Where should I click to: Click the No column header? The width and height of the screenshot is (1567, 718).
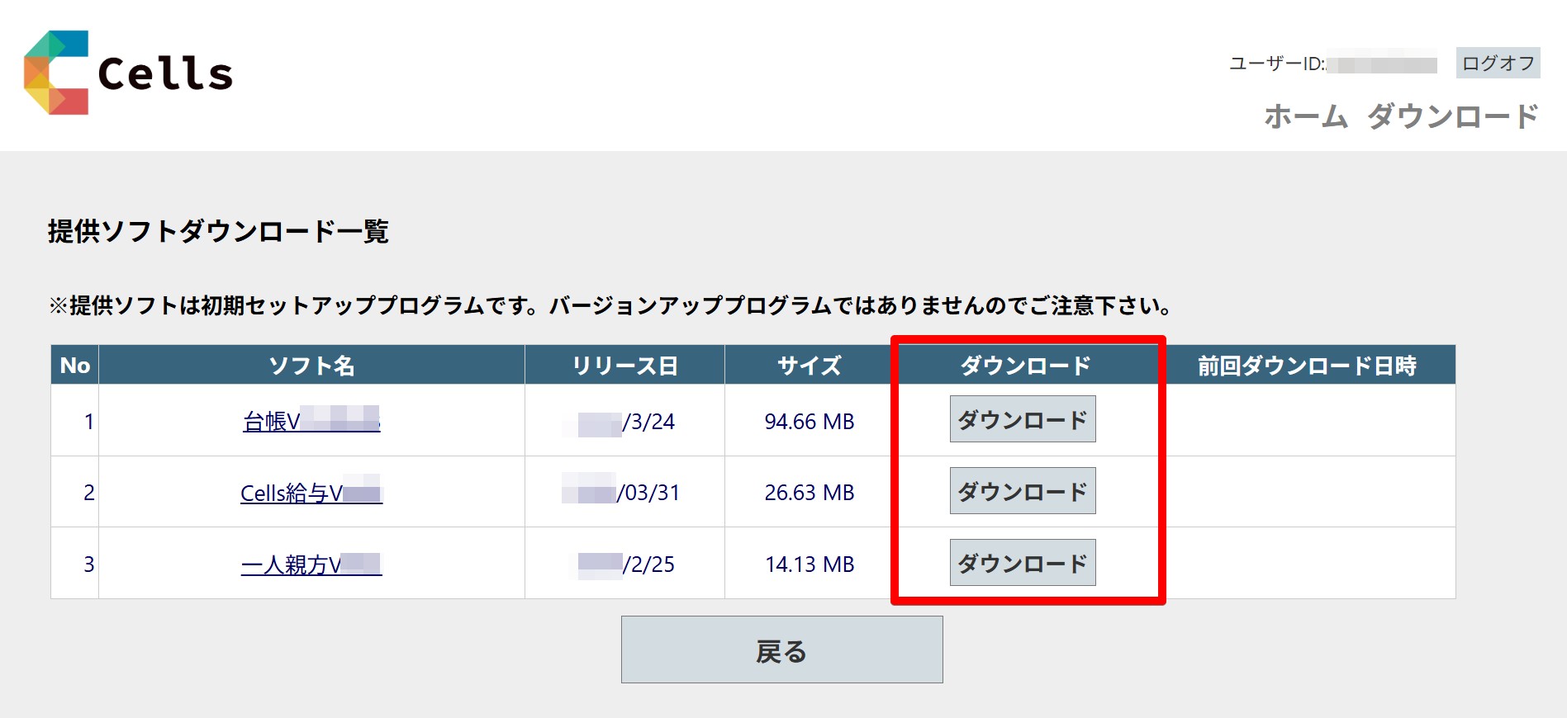(x=75, y=365)
